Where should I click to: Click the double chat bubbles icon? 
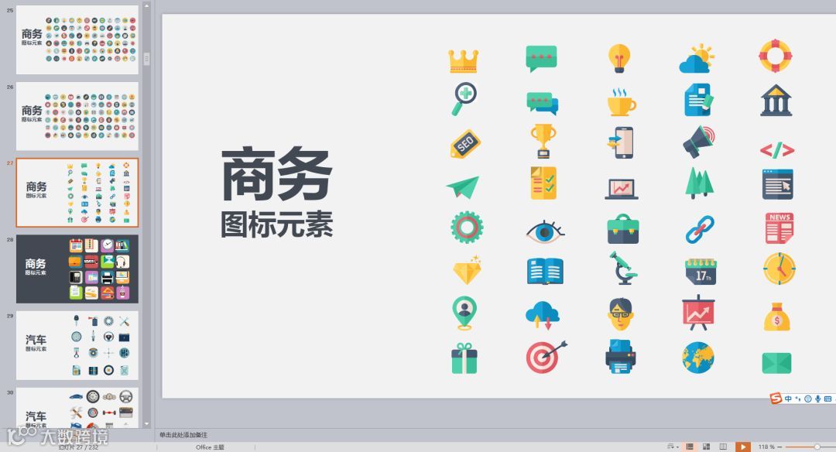(542, 104)
